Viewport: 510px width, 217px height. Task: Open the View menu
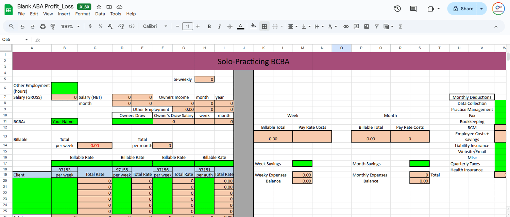48,14
